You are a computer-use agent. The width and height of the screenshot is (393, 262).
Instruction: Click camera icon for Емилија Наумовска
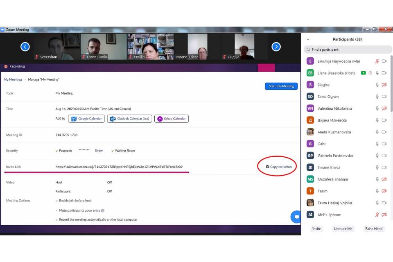[384, 61]
